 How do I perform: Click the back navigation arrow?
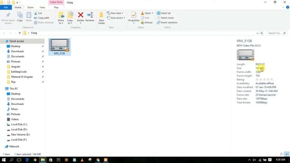pos(4,33)
